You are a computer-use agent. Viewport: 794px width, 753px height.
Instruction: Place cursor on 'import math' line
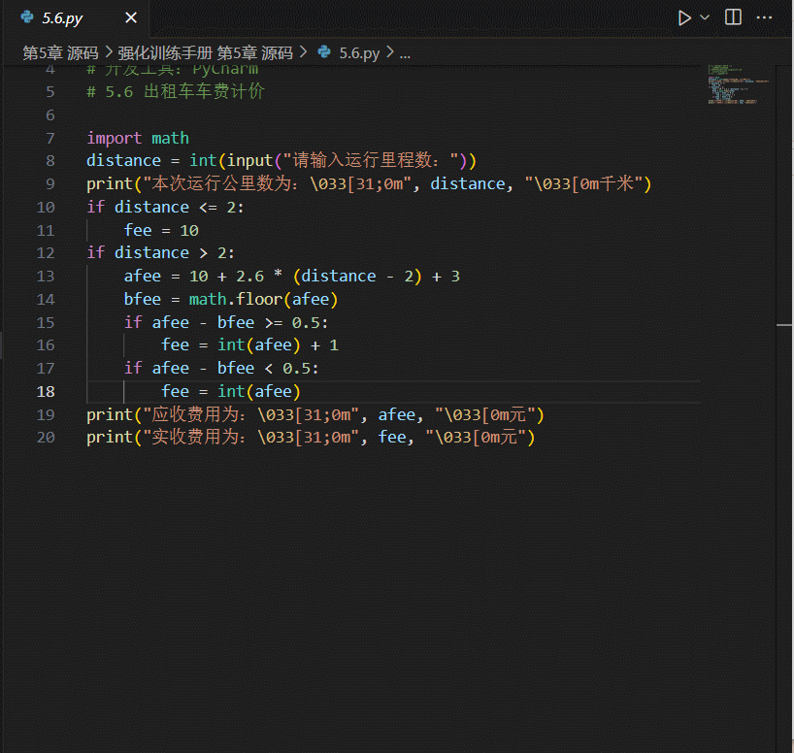(x=138, y=138)
